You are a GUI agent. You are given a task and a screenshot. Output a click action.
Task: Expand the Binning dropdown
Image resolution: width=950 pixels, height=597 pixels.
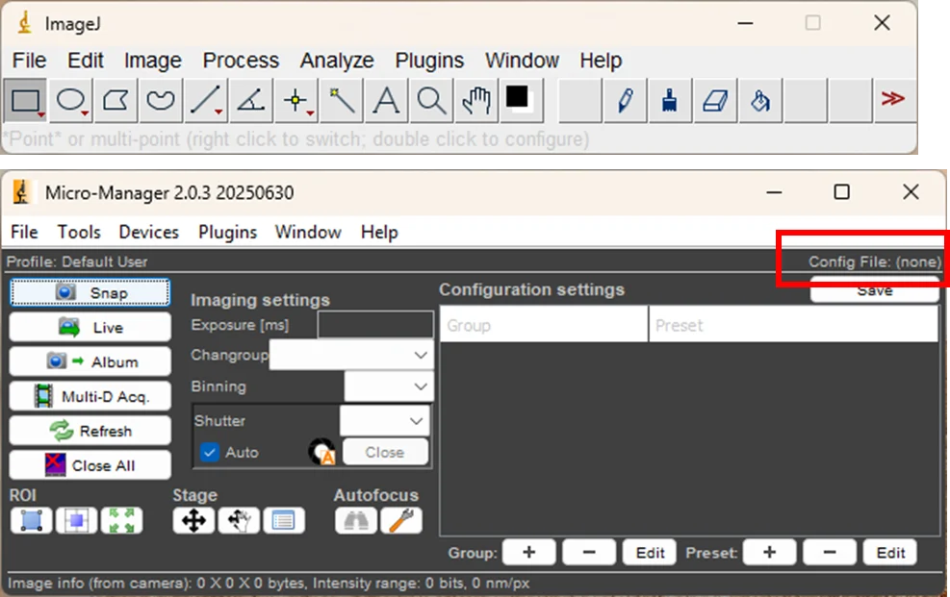point(388,386)
